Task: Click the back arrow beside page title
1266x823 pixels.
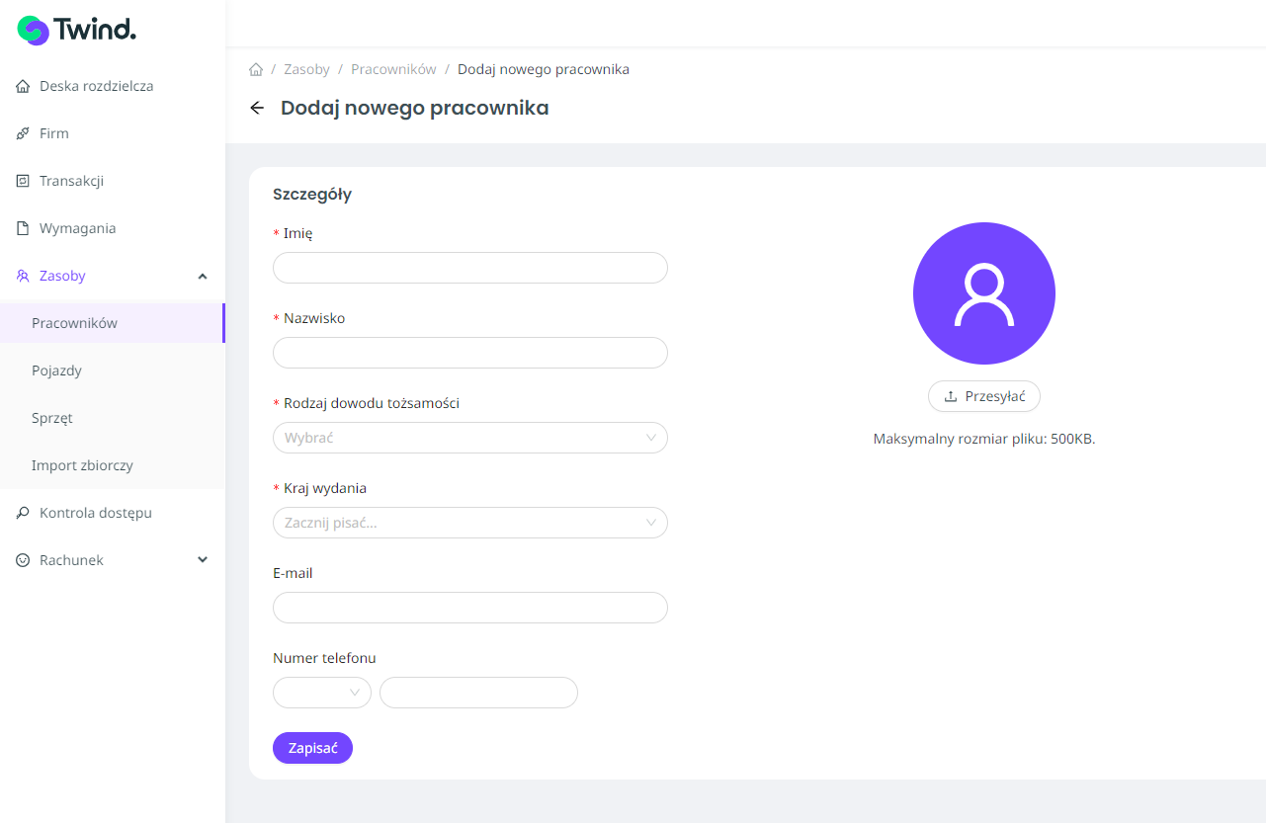Action: [x=257, y=108]
